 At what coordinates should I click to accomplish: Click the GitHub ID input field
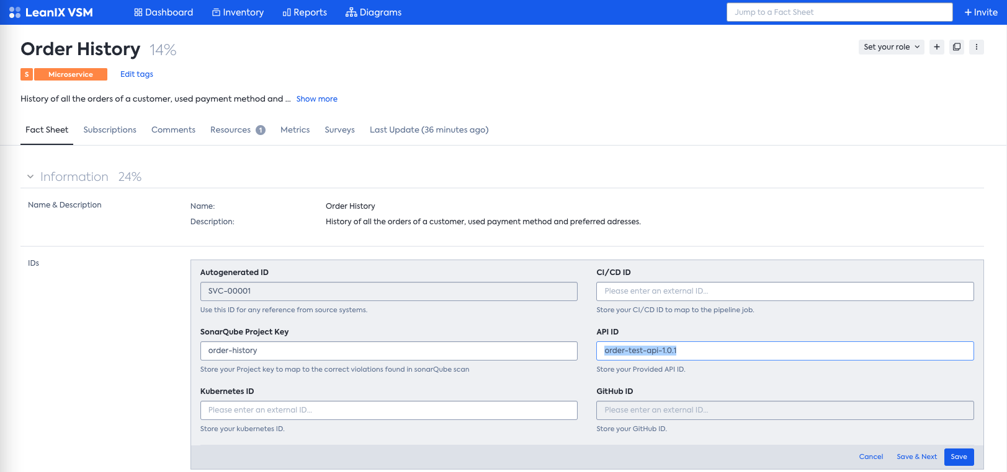tap(785, 410)
